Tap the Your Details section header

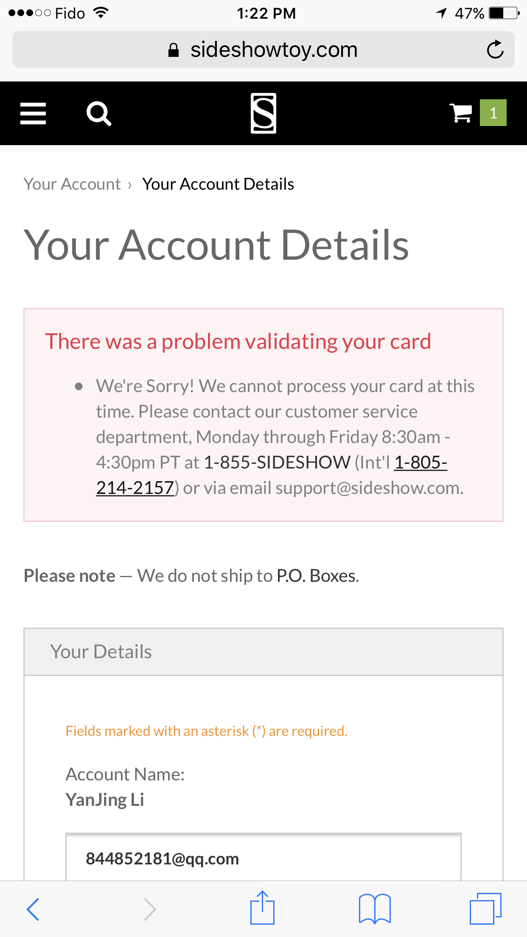[263, 652]
